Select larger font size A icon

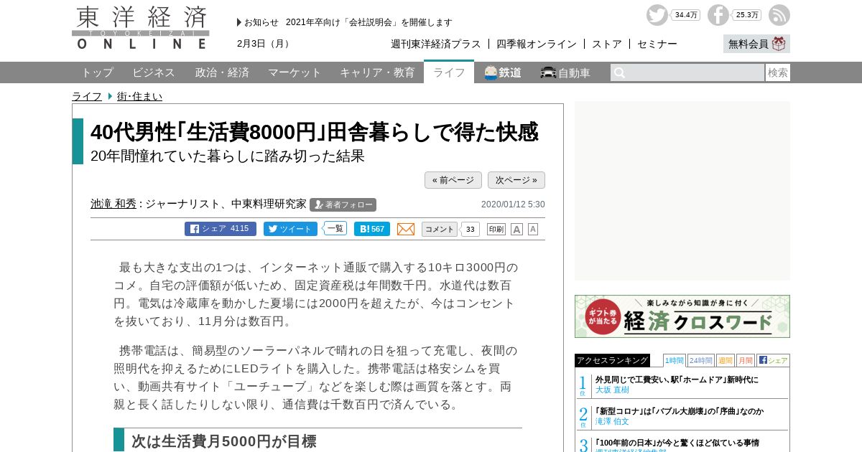point(516,230)
